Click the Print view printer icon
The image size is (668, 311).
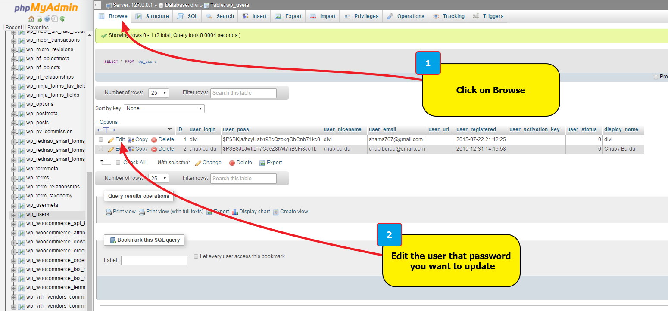click(x=109, y=212)
